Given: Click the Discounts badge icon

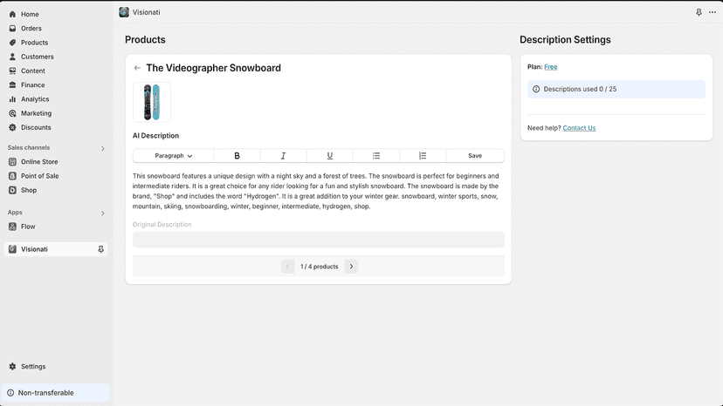Looking at the screenshot, I should (x=12, y=127).
